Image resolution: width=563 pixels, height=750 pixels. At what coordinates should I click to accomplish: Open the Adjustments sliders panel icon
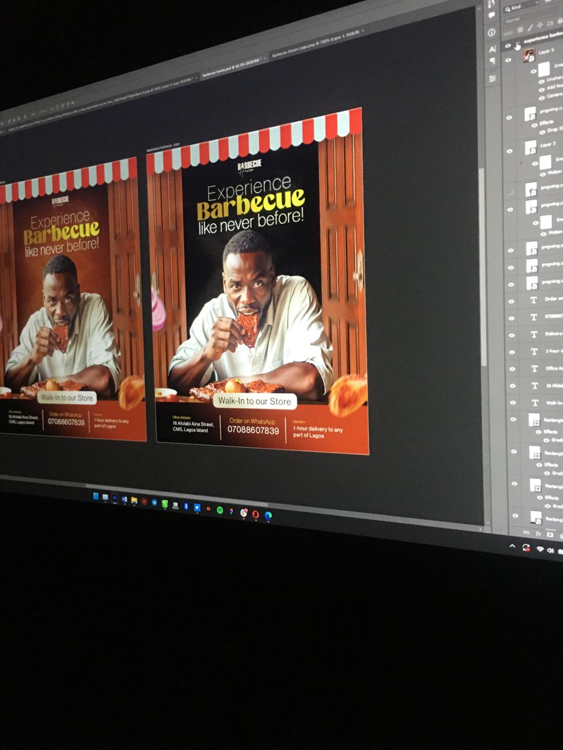click(492, 78)
